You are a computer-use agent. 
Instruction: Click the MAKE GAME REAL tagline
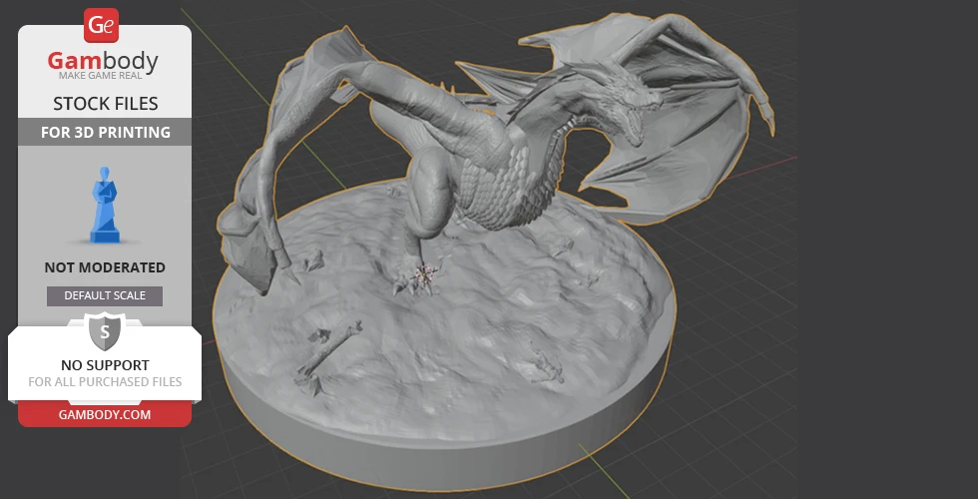click(104, 77)
